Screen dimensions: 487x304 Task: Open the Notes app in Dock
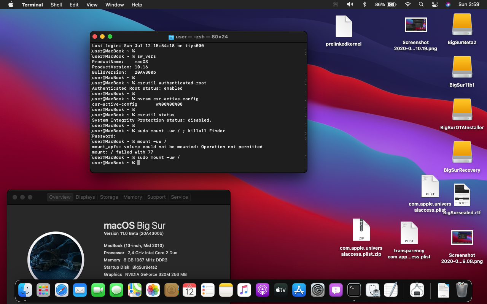226,290
